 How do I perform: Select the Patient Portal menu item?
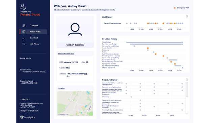pyautogui.click(x=33, y=32)
